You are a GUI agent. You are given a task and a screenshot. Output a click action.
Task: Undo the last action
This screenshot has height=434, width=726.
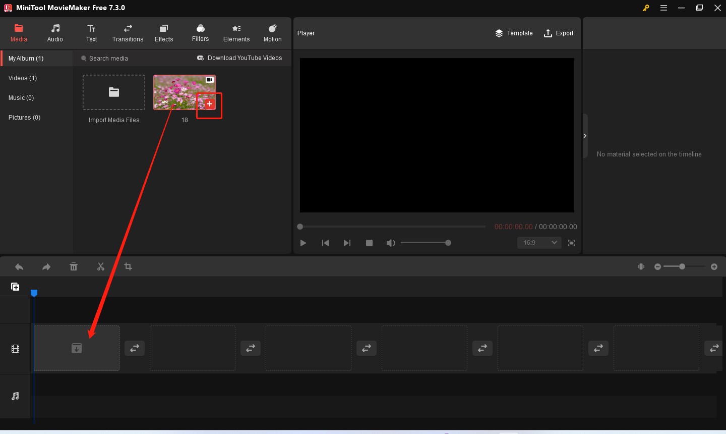click(19, 267)
